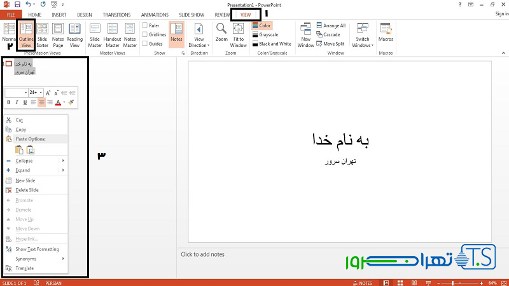Switch to Reading View
Screen dimensions: 509x286
tap(75, 35)
